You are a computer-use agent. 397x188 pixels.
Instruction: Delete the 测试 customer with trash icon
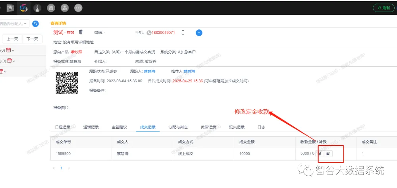pos(81,32)
